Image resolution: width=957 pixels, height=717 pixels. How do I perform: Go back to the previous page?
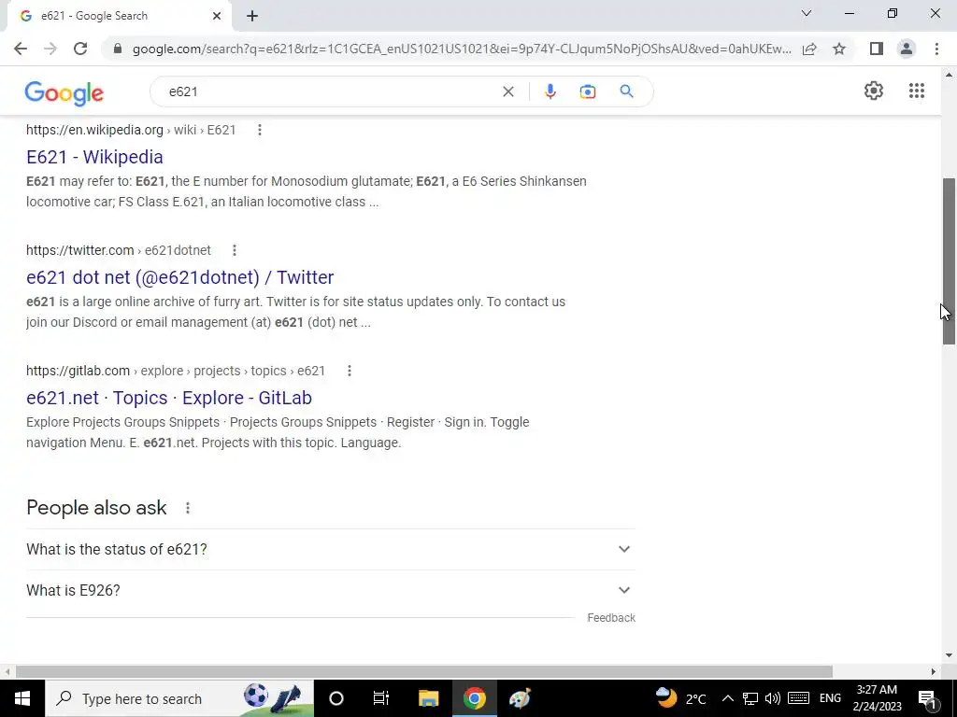click(x=21, y=49)
